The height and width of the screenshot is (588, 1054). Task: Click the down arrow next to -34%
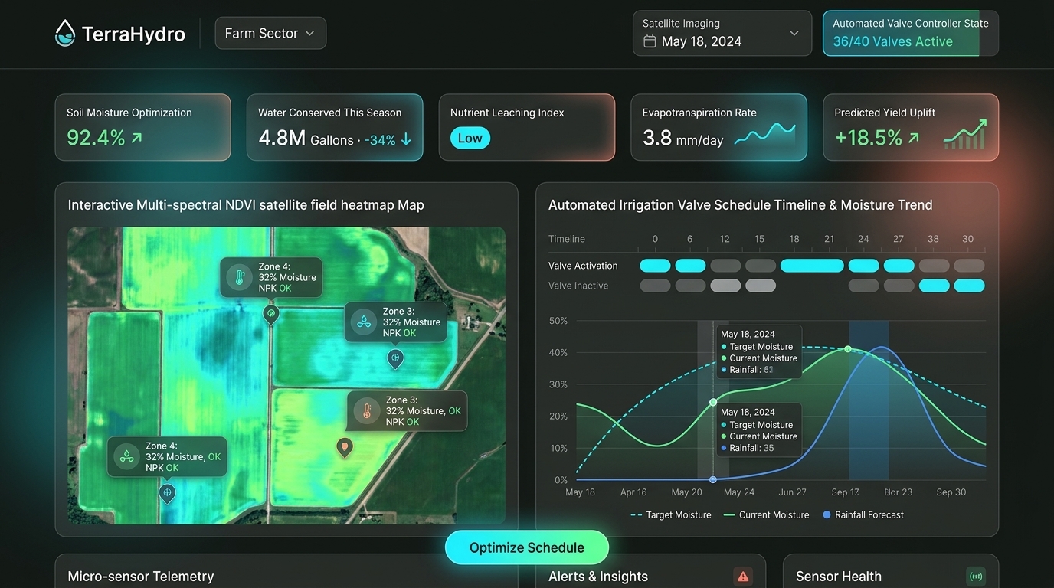406,139
